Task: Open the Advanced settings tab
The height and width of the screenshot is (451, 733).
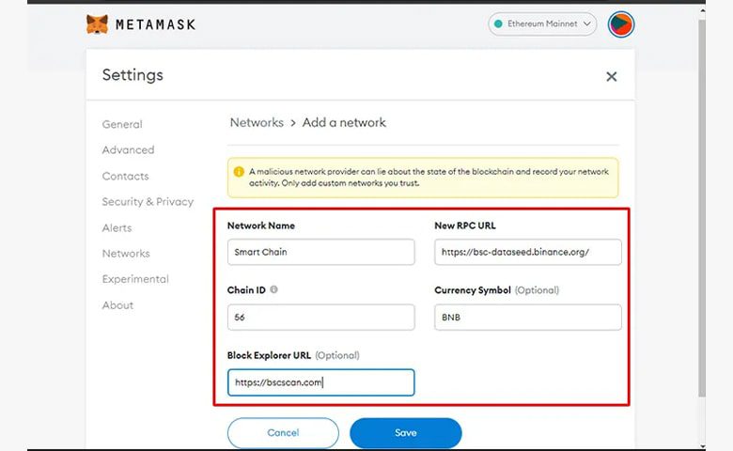Action: [128, 150]
